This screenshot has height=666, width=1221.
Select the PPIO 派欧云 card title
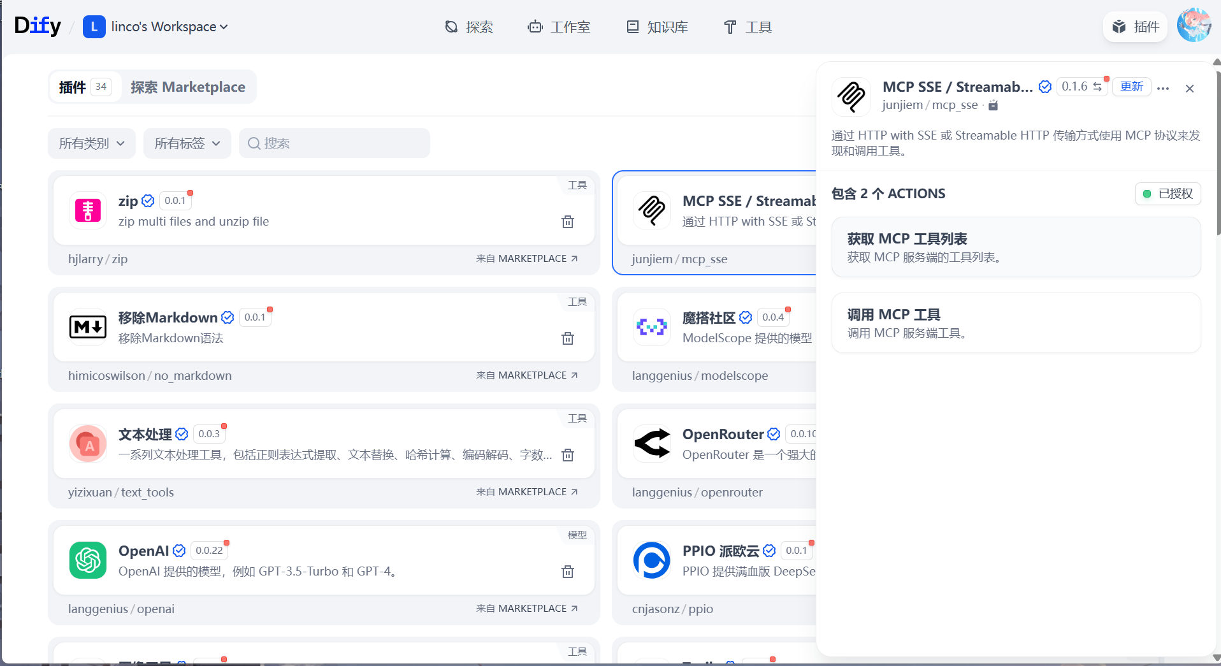(x=721, y=551)
